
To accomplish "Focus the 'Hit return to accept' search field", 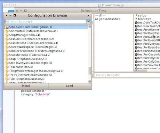I will pos(45,21).
